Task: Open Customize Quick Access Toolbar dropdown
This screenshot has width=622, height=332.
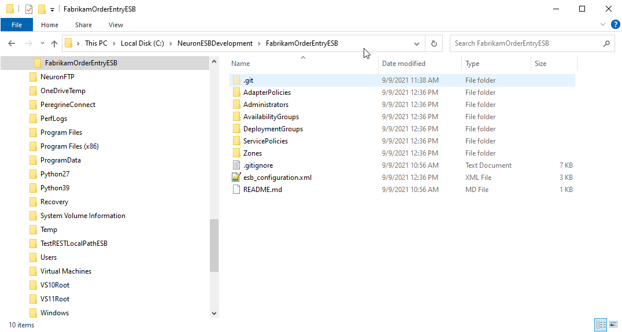Action: 52,9
